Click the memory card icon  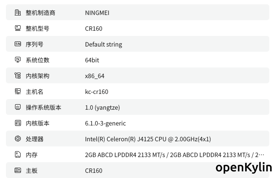click(x=18, y=154)
